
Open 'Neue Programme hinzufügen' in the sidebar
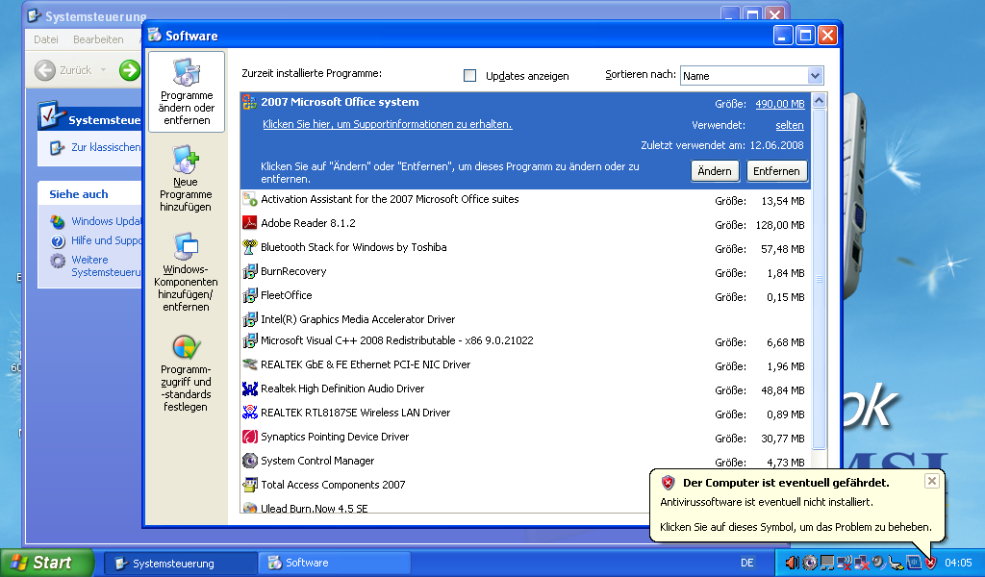click(x=186, y=179)
